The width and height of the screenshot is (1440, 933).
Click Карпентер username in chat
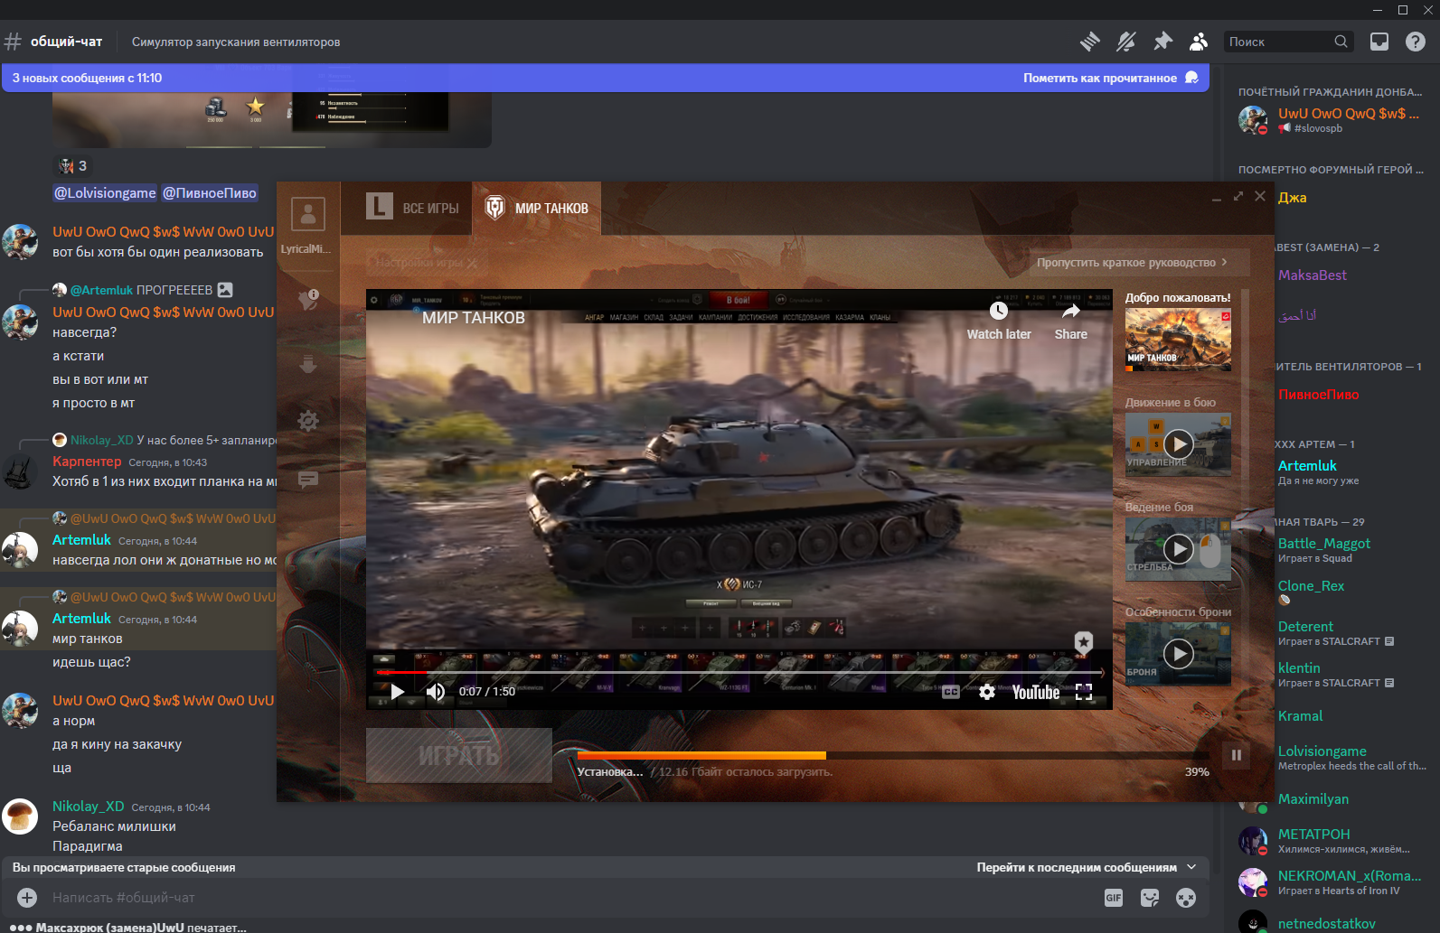[x=87, y=462]
